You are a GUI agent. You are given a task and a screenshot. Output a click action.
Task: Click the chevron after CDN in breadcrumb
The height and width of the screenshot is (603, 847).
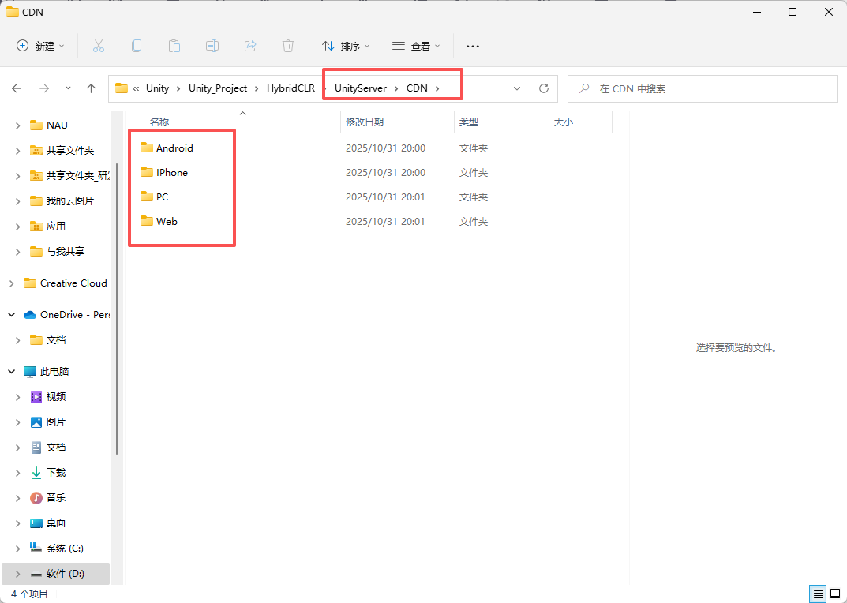tap(437, 88)
